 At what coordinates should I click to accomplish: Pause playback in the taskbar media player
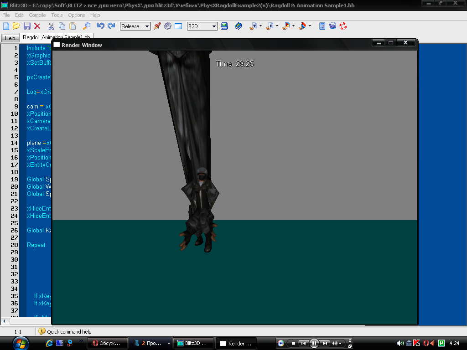click(314, 343)
